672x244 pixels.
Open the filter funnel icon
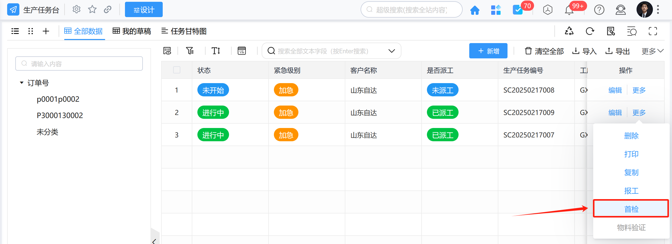(190, 51)
